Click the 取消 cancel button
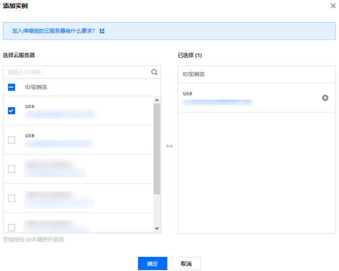 point(186,264)
